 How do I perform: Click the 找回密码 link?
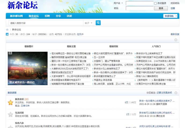[x=175, y=3]
